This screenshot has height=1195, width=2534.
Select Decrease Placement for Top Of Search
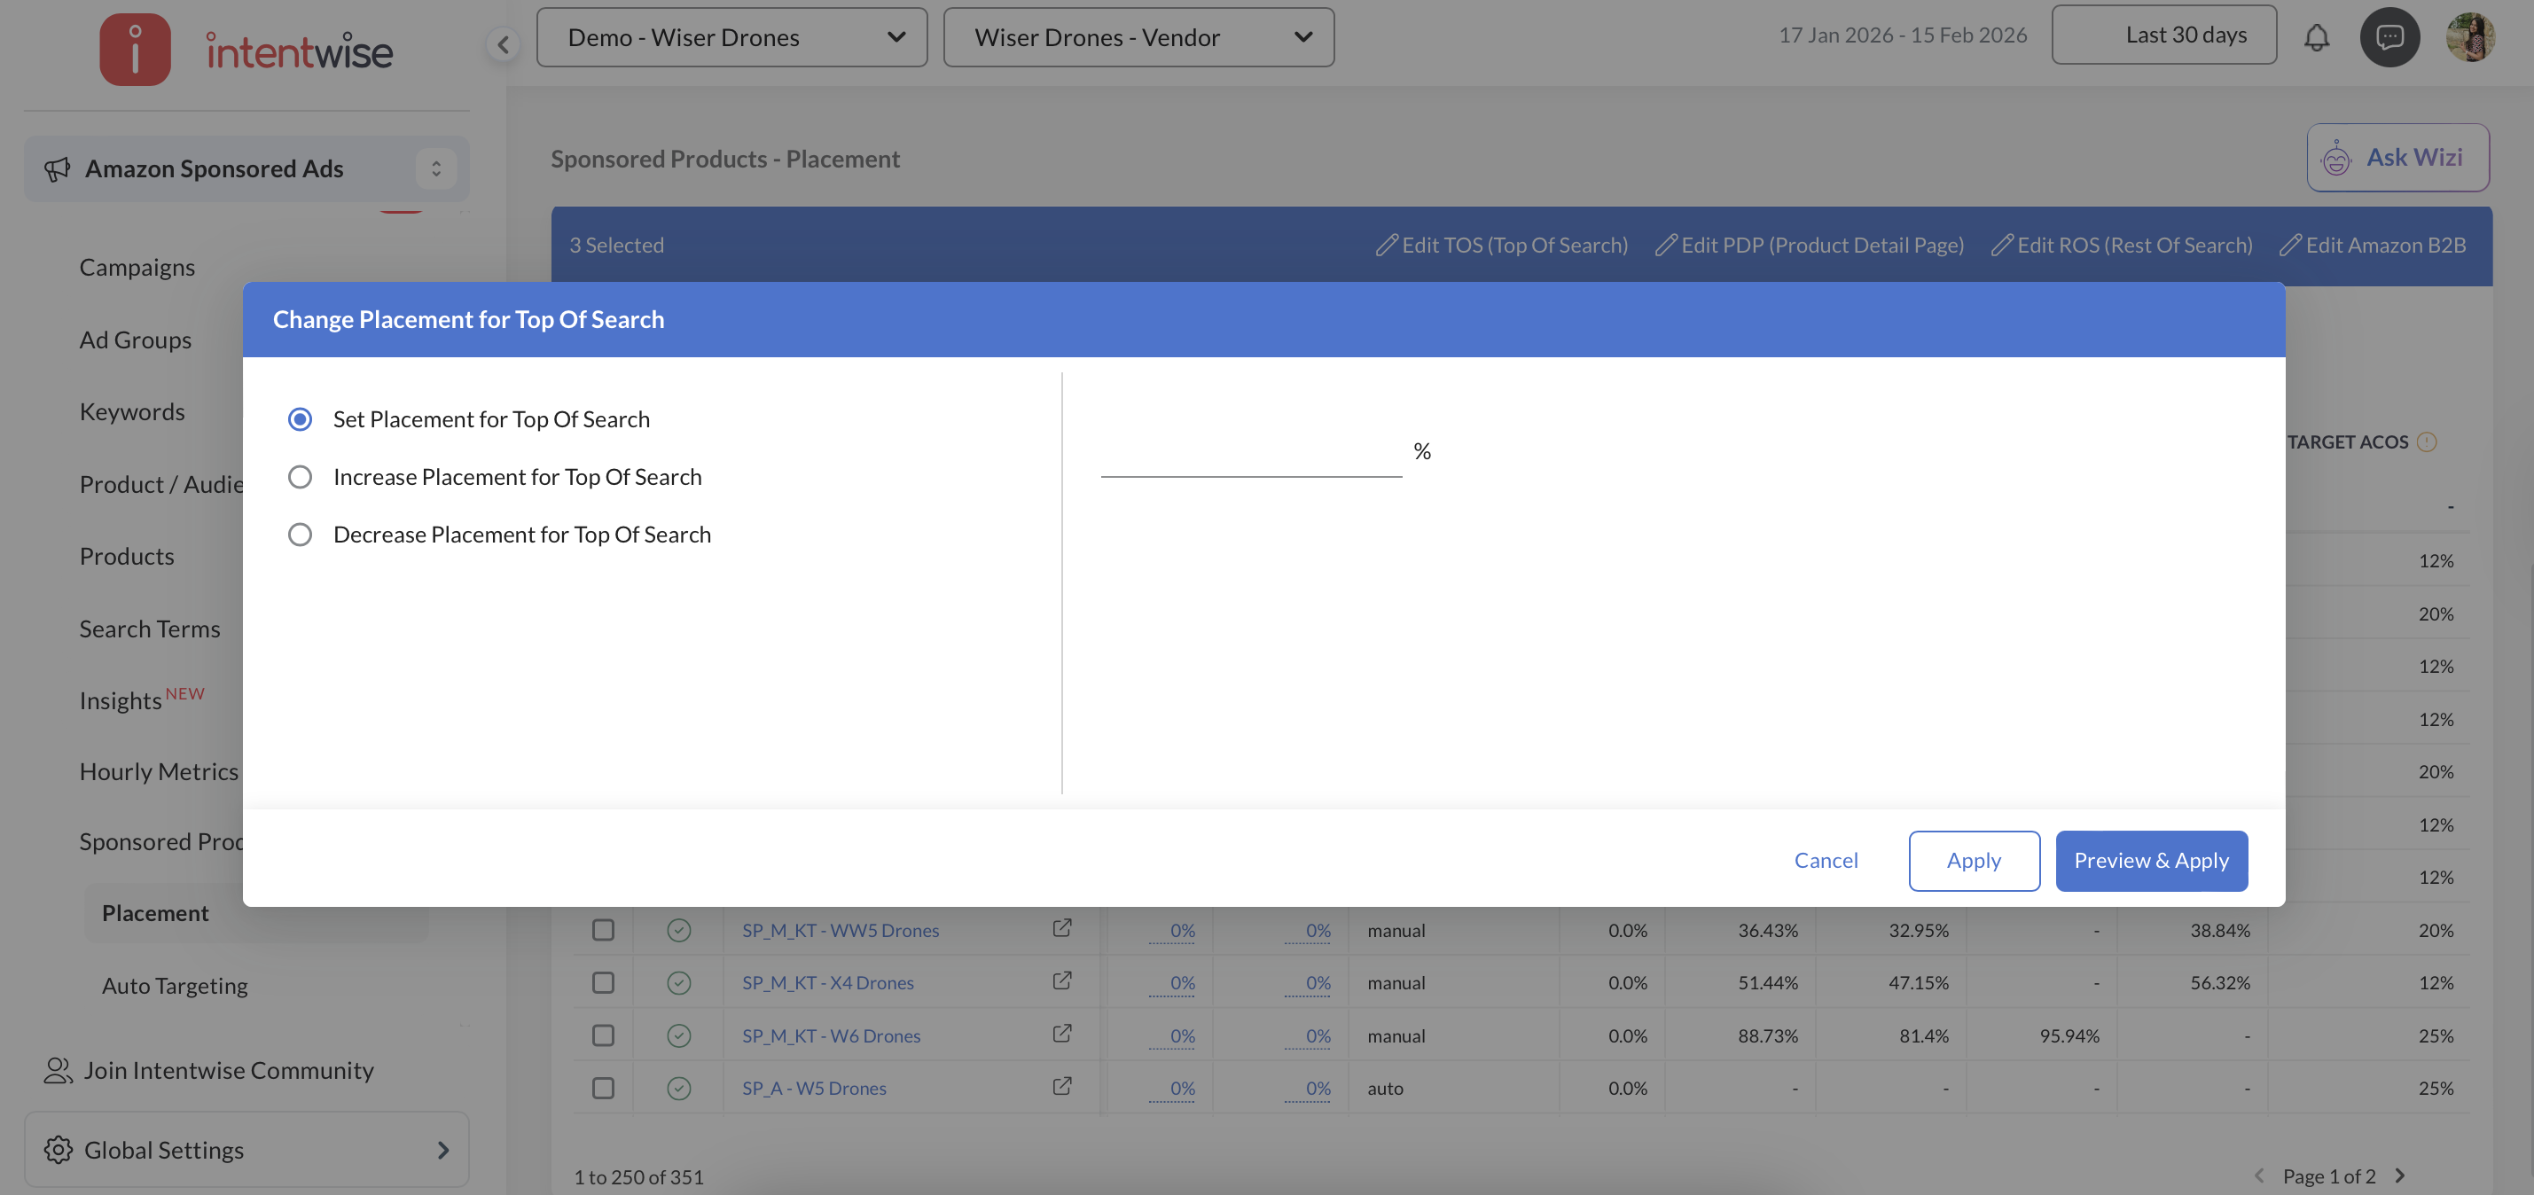[300, 534]
